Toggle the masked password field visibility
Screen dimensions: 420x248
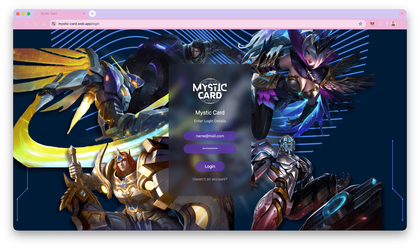point(210,149)
